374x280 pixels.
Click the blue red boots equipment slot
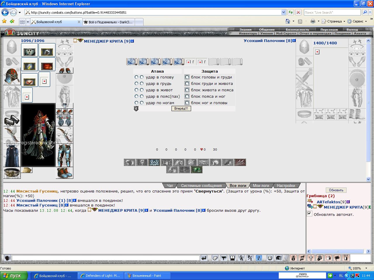(x=65, y=173)
